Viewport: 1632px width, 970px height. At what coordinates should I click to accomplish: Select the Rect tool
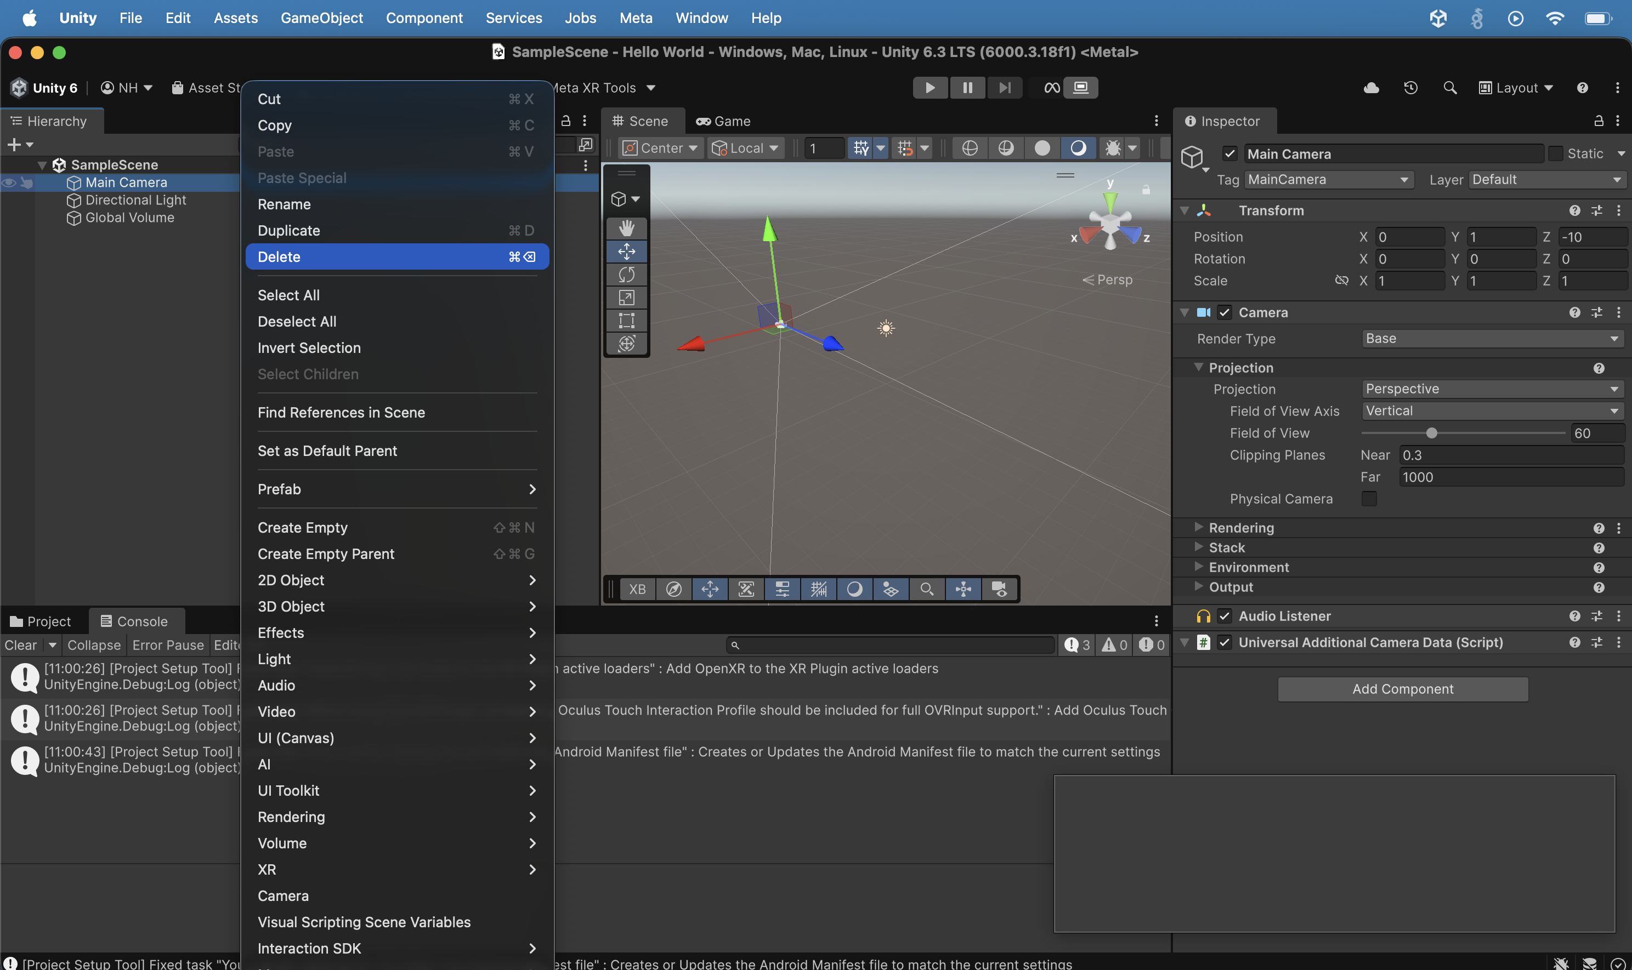627,320
